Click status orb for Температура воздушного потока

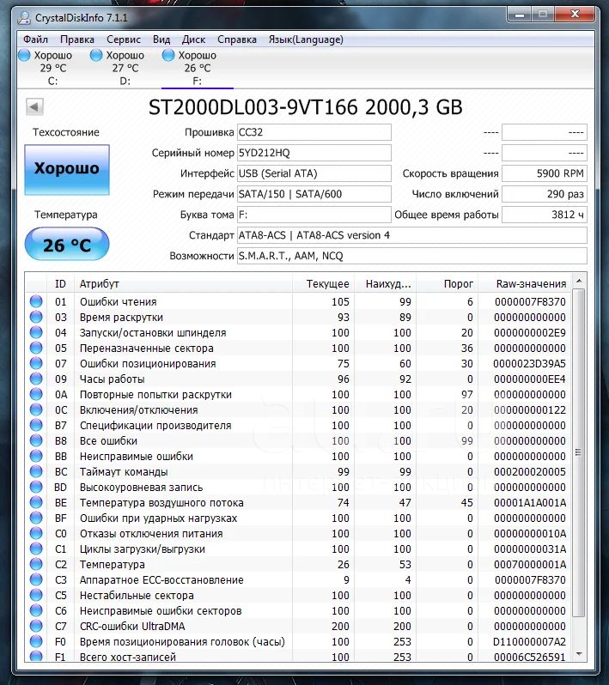point(36,502)
